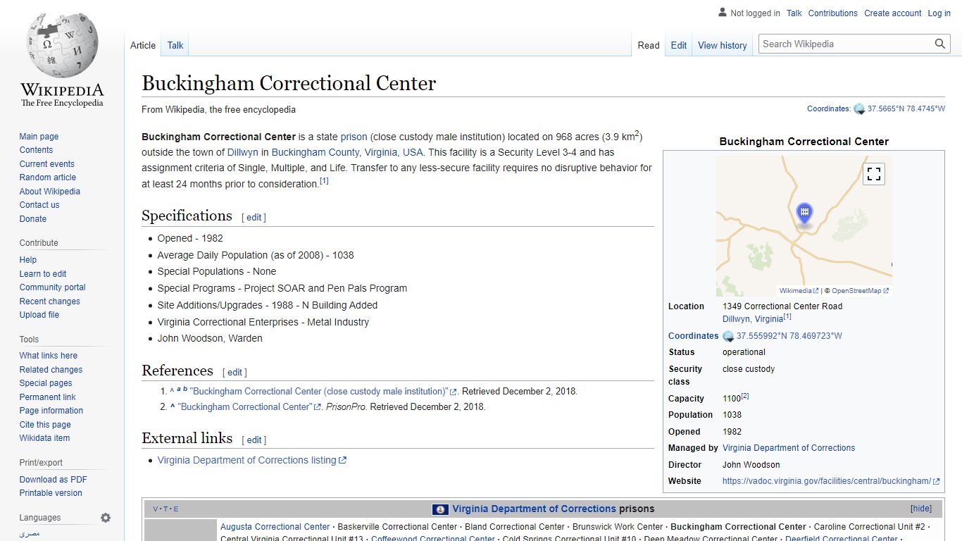This screenshot has width=962, height=541.
Task: Open the user Talk link at top
Action: [x=794, y=13]
